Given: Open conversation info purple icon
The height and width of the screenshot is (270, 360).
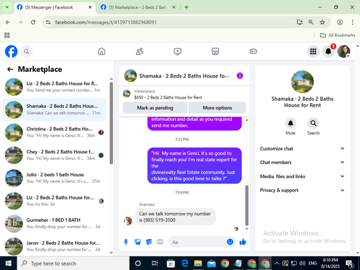Looking at the screenshot, I should pos(240,76).
